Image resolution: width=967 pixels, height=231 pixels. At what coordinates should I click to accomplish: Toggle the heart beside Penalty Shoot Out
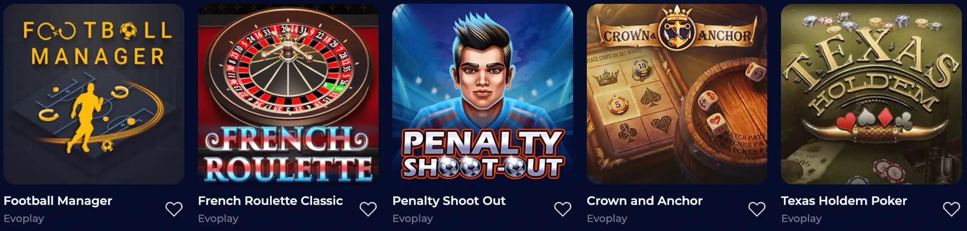(563, 209)
